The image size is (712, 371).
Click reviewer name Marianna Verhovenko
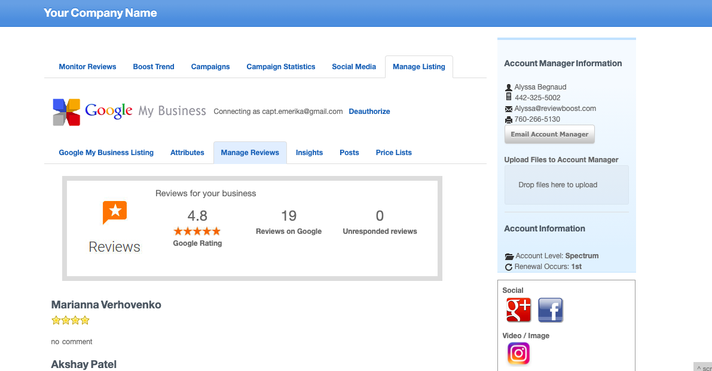(106, 305)
